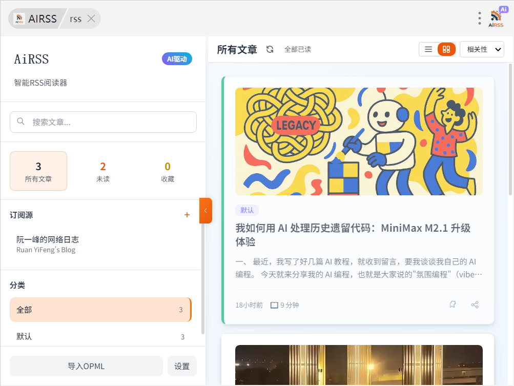The height and width of the screenshot is (386, 514).
Task: Open 阮一峰的网络日志 feed source
Action: pos(100,245)
